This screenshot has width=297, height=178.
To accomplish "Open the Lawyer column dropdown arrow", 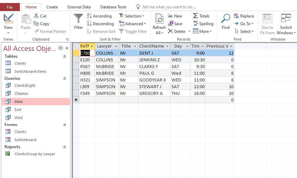I will (x=116, y=46).
